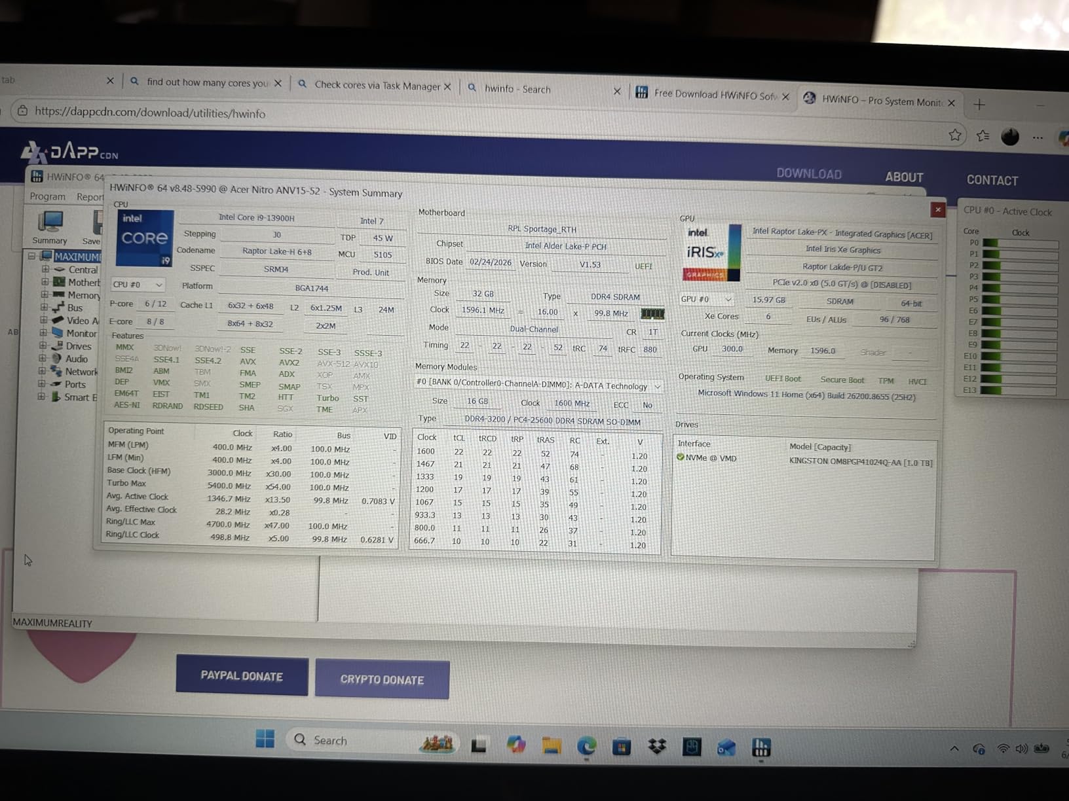This screenshot has height=801, width=1069.
Task: Click the 'Intel Core i9-13900H' CPU name field
Action: [257, 218]
